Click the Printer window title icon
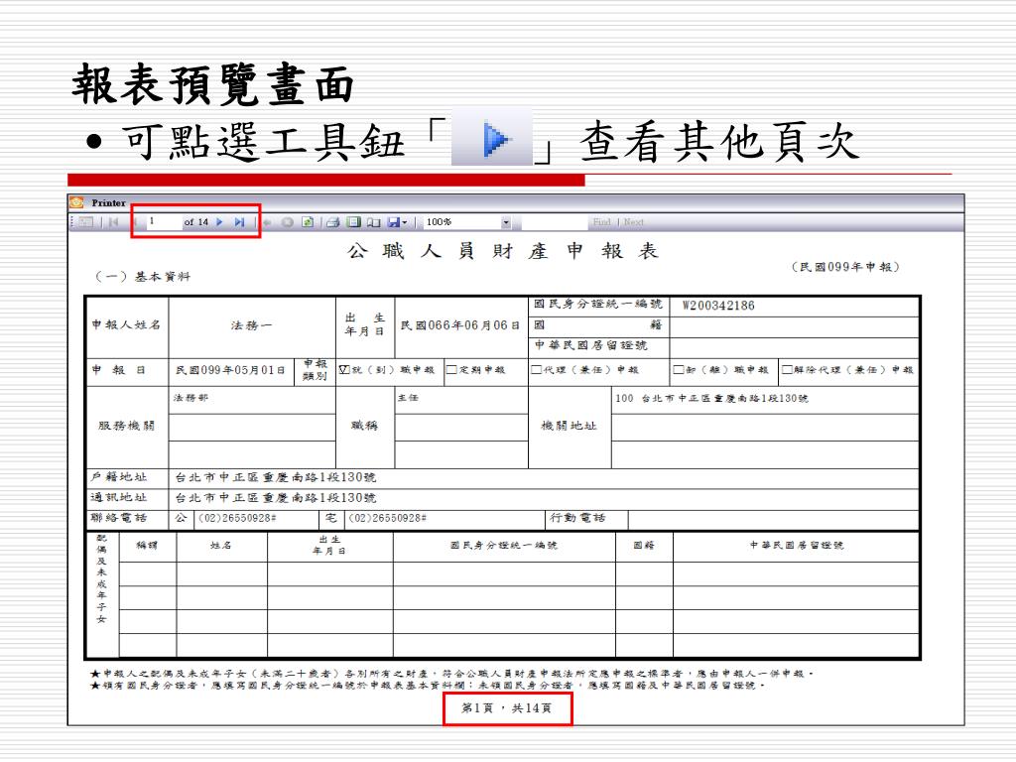The width and height of the screenshot is (1016, 762). coord(76,202)
